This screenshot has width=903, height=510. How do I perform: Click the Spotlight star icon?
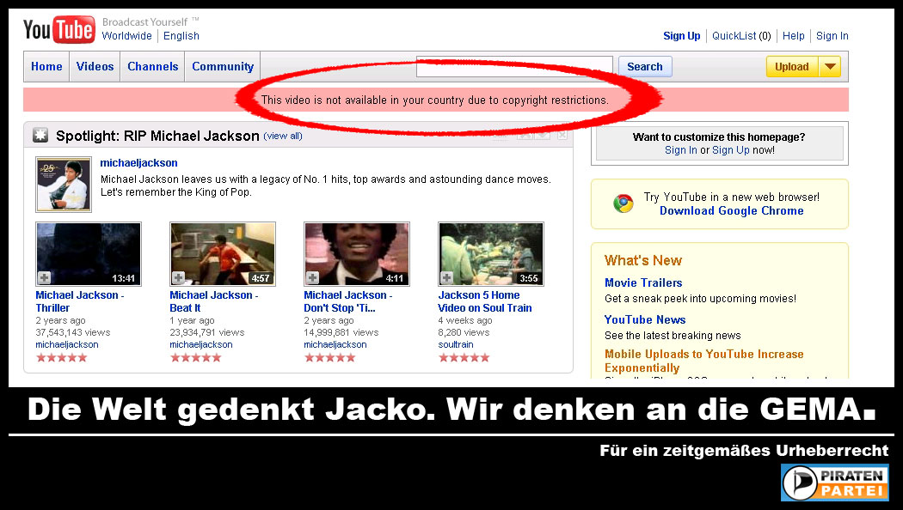(40, 135)
